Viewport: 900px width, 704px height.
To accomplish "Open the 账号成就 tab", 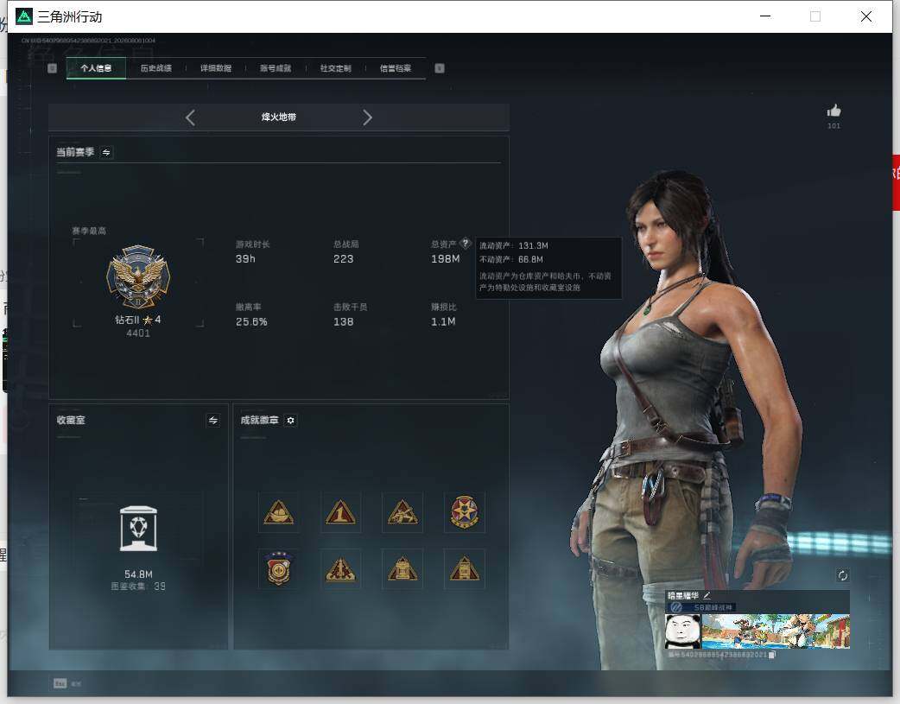I will 276,68.
